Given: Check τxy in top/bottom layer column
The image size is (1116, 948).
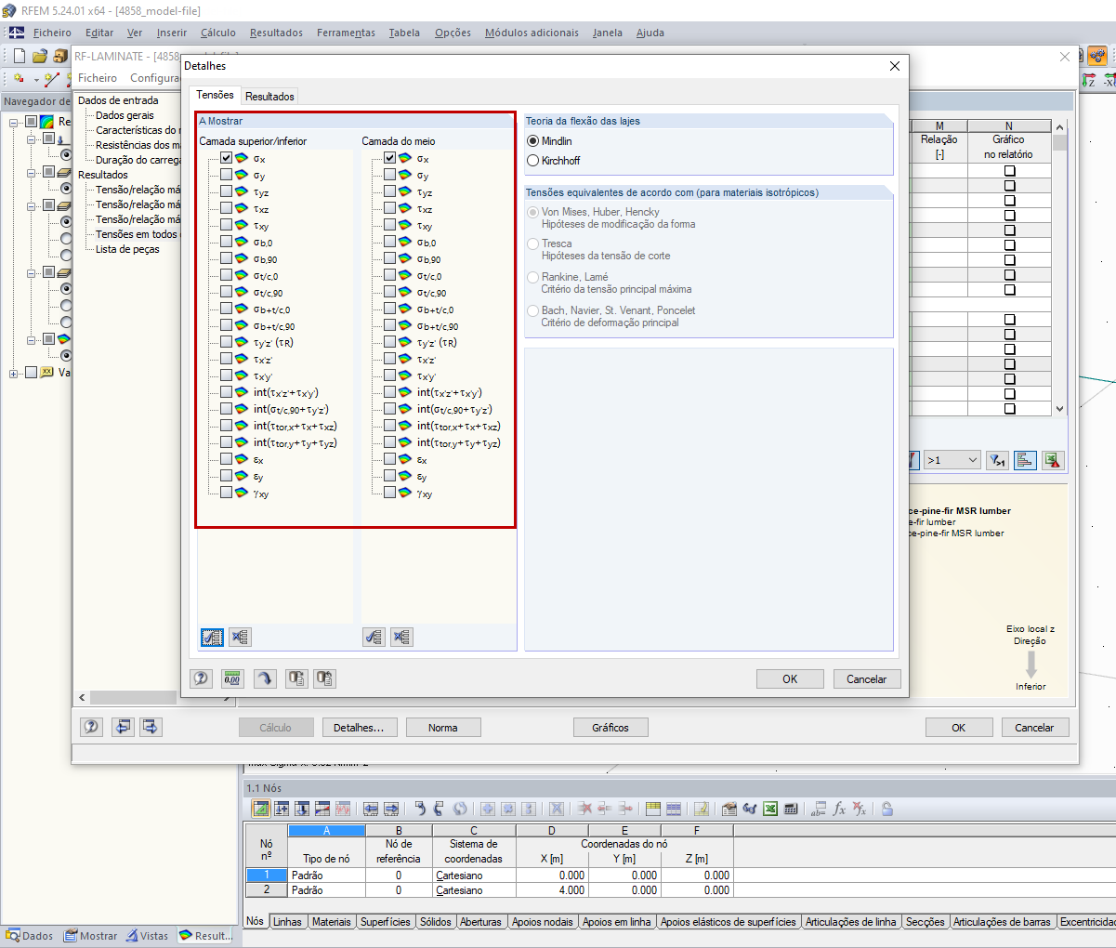Looking at the screenshot, I should tap(227, 226).
